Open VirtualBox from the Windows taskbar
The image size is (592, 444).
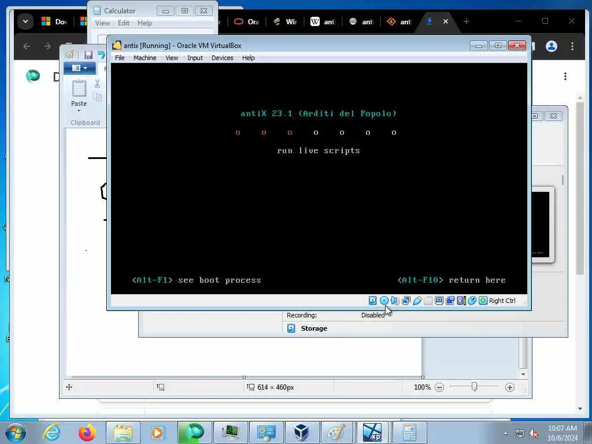click(301, 432)
